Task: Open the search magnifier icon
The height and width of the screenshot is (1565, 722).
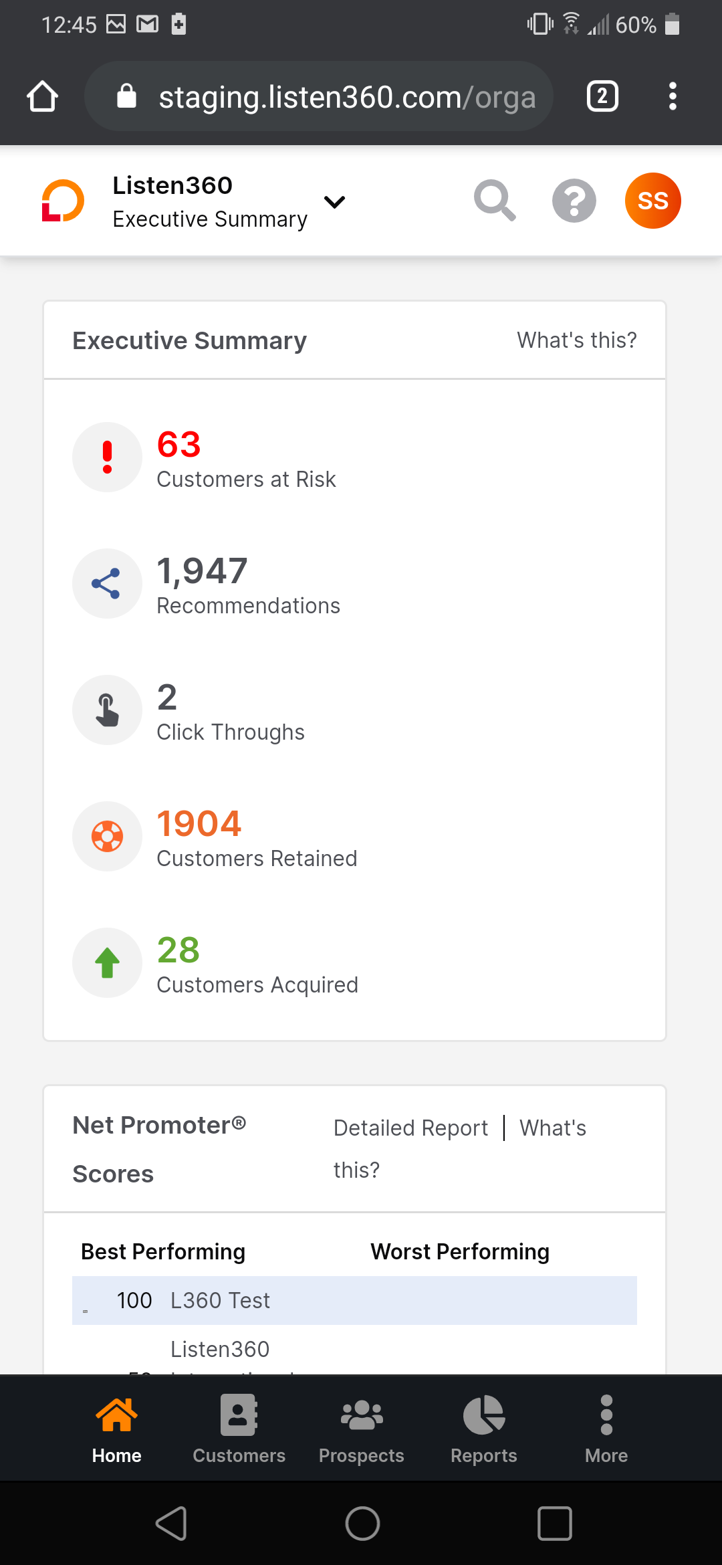Action: 495,201
